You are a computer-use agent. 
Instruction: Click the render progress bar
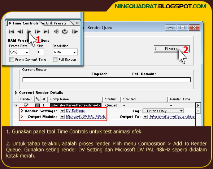click(107, 80)
